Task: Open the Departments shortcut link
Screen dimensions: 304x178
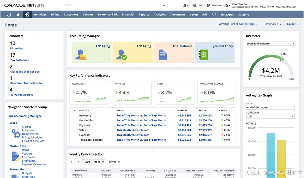Action: [x=30, y=134]
